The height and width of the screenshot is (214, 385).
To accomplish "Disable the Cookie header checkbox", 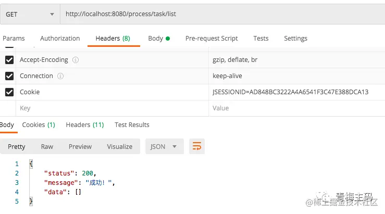I will point(9,92).
